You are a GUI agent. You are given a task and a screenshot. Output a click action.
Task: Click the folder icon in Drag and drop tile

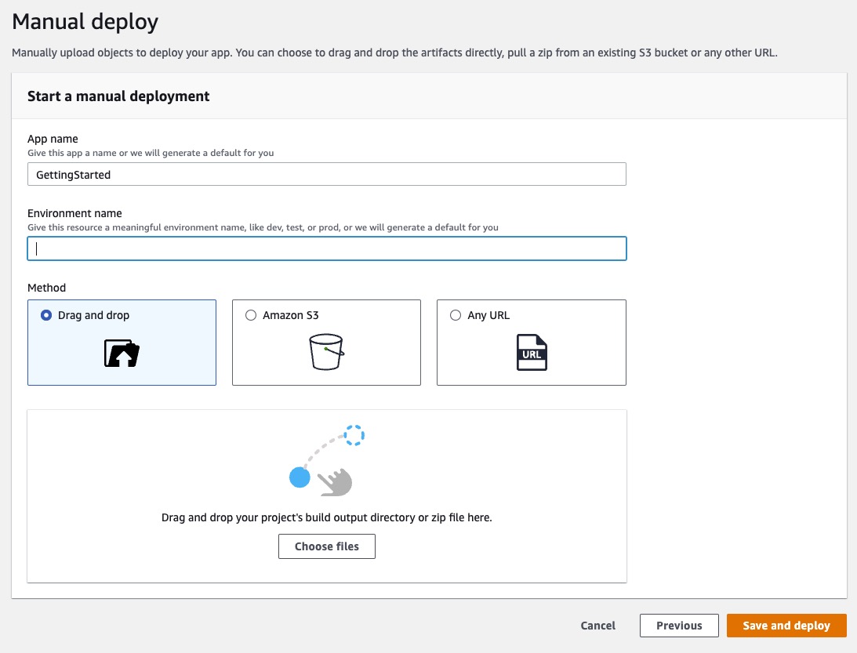pos(122,354)
